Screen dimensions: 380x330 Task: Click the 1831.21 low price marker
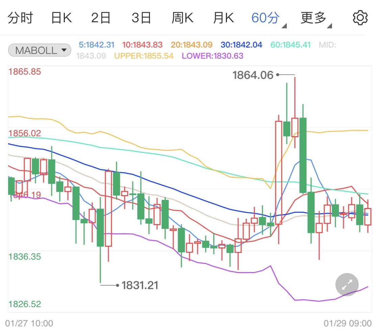click(140, 286)
